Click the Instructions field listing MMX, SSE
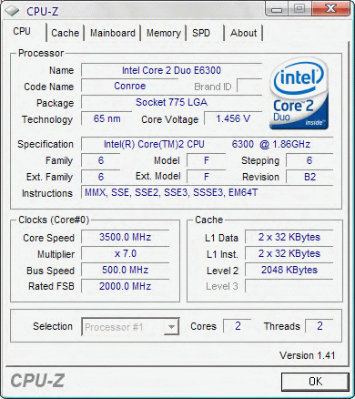The height and width of the screenshot is (399, 355). click(x=207, y=192)
